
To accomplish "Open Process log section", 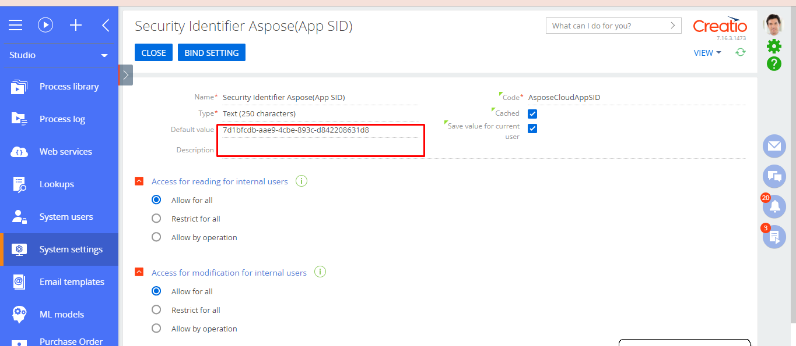I will point(62,119).
